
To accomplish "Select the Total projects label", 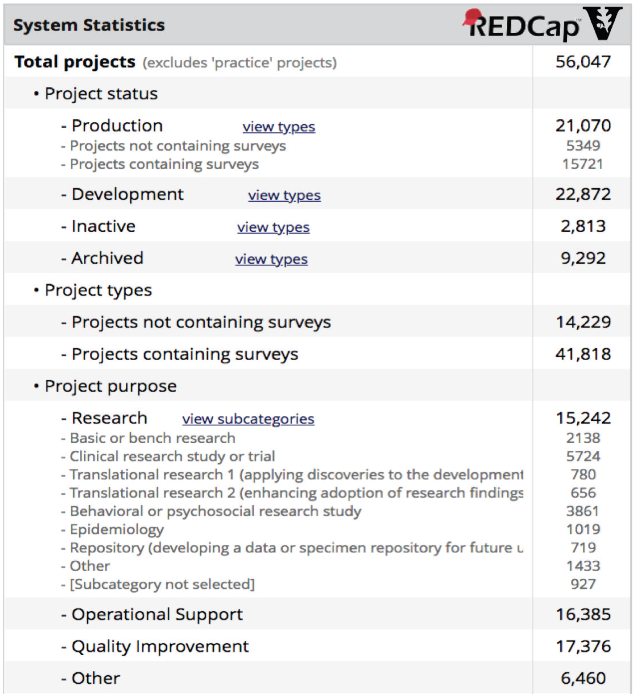I will pyautogui.click(x=75, y=62).
